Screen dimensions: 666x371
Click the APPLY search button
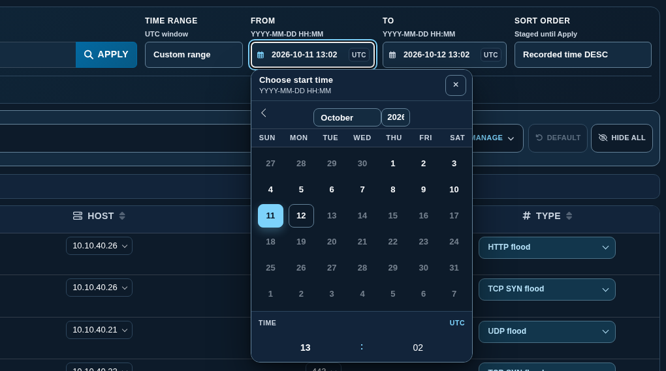(106, 55)
